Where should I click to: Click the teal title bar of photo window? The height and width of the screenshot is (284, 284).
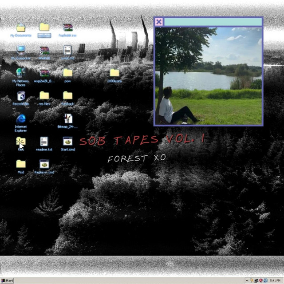(x=213, y=22)
